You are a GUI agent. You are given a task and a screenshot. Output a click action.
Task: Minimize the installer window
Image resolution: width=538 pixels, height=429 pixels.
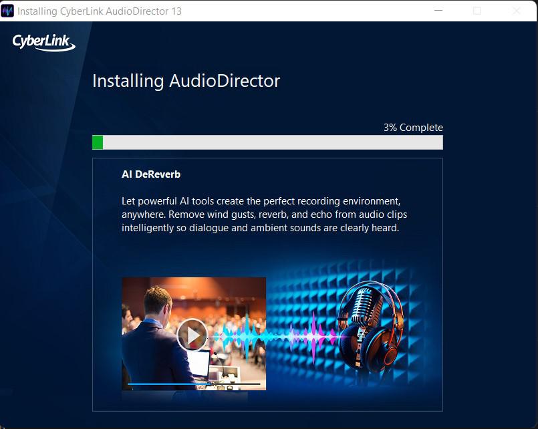click(x=438, y=11)
